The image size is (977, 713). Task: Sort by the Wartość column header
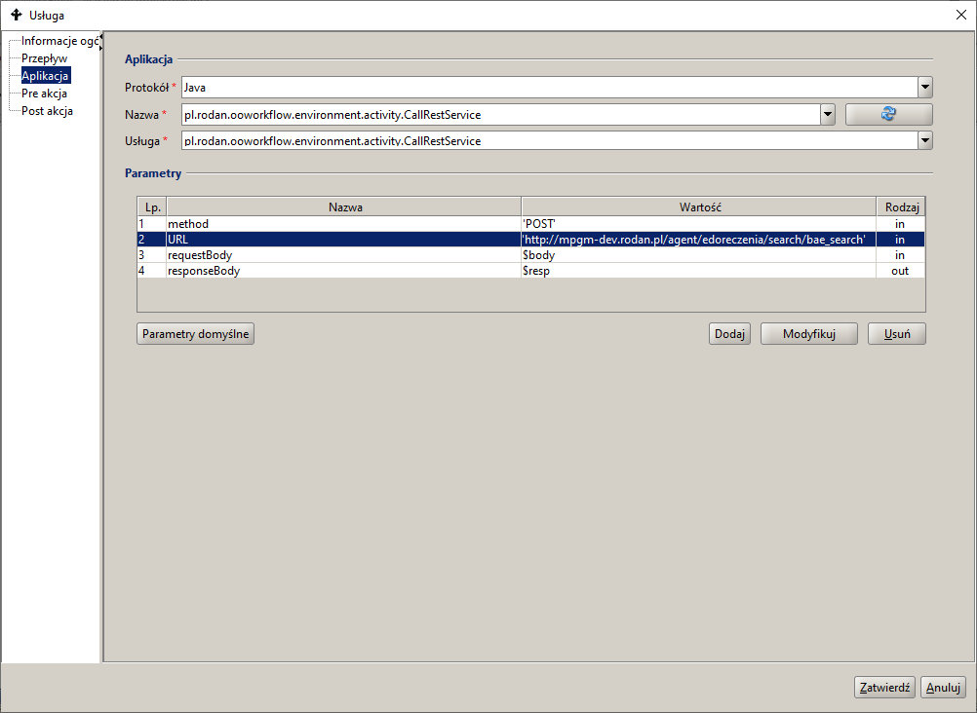point(698,206)
